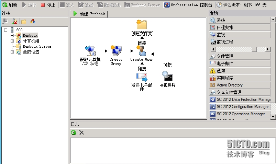Expand the 日程安排 activity category
The height and width of the screenshot is (164, 276).
pos(240,27)
